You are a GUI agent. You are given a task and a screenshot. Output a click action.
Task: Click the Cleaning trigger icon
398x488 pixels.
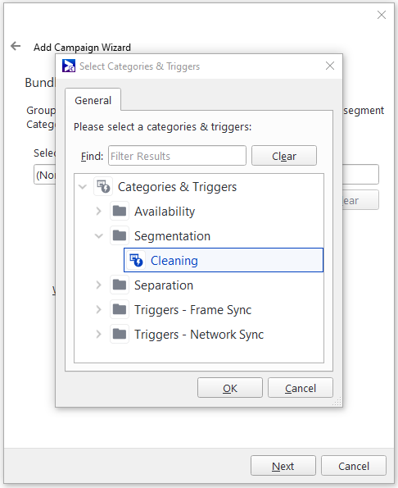[x=136, y=260]
